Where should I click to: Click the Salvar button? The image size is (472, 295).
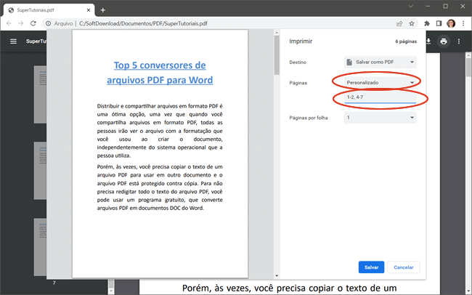pyautogui.click(x=371, y=267)
